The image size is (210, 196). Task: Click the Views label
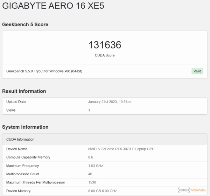(x=11, y=110)
